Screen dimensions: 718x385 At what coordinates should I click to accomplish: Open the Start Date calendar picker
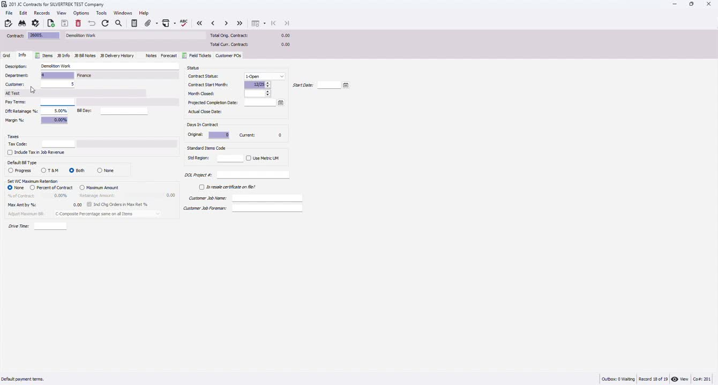[346, 85]
